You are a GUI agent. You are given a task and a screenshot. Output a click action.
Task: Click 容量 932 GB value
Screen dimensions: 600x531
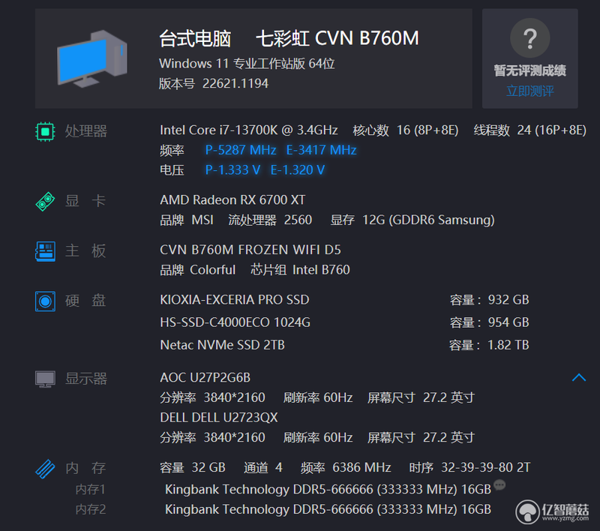pos(490,299)
